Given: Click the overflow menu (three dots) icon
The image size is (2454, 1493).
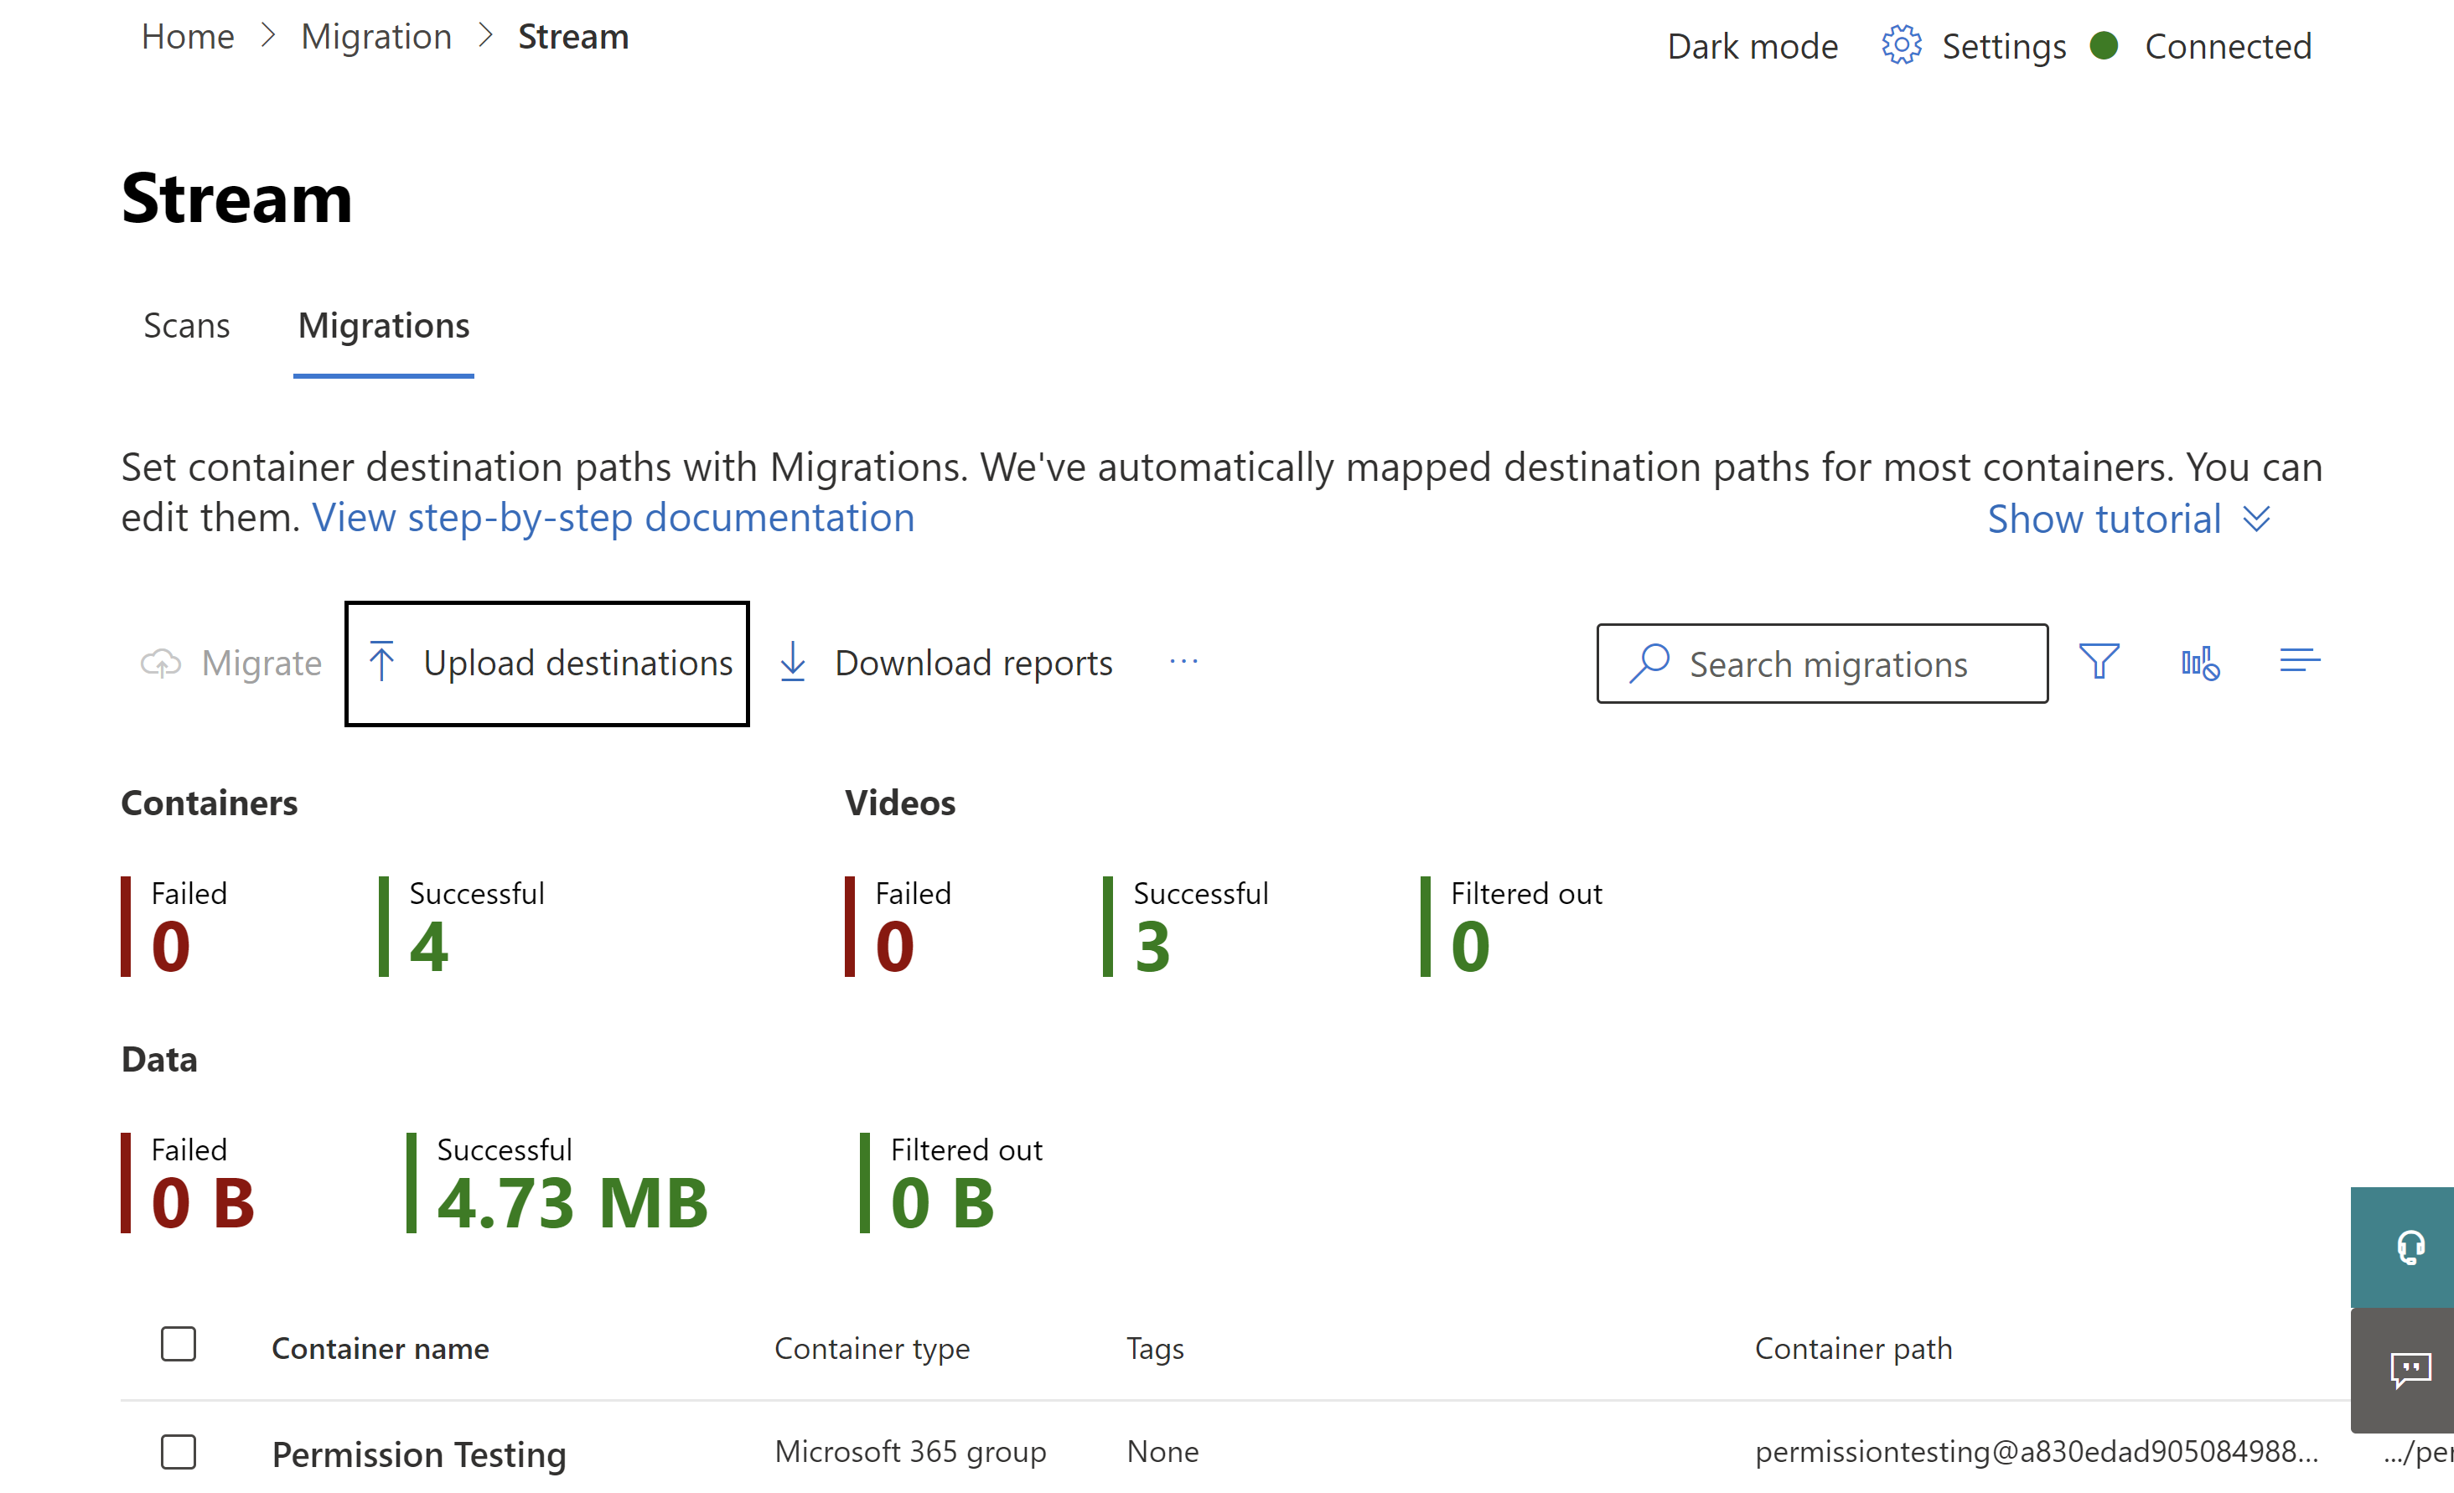Looking at the screenshot, I should (1183, 661).
